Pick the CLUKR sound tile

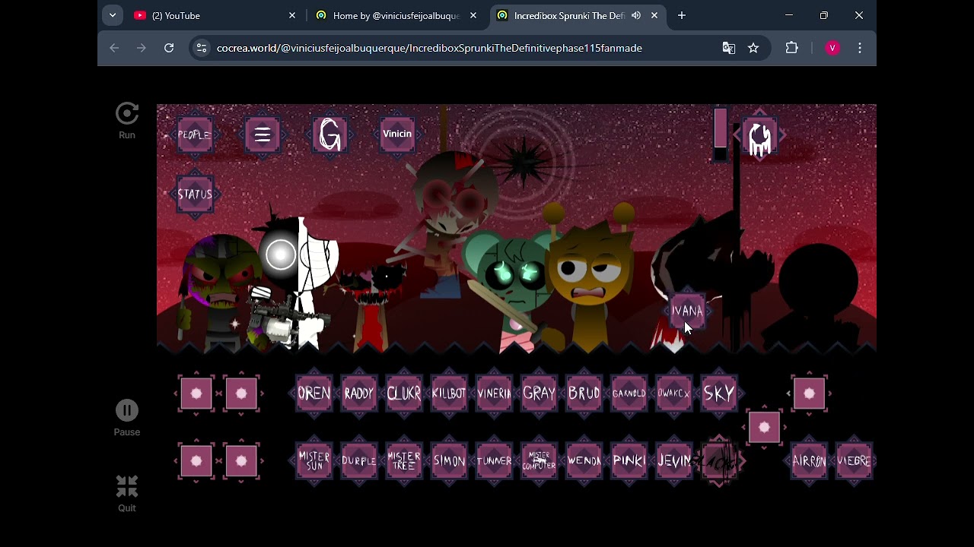[x=404, y=394]
